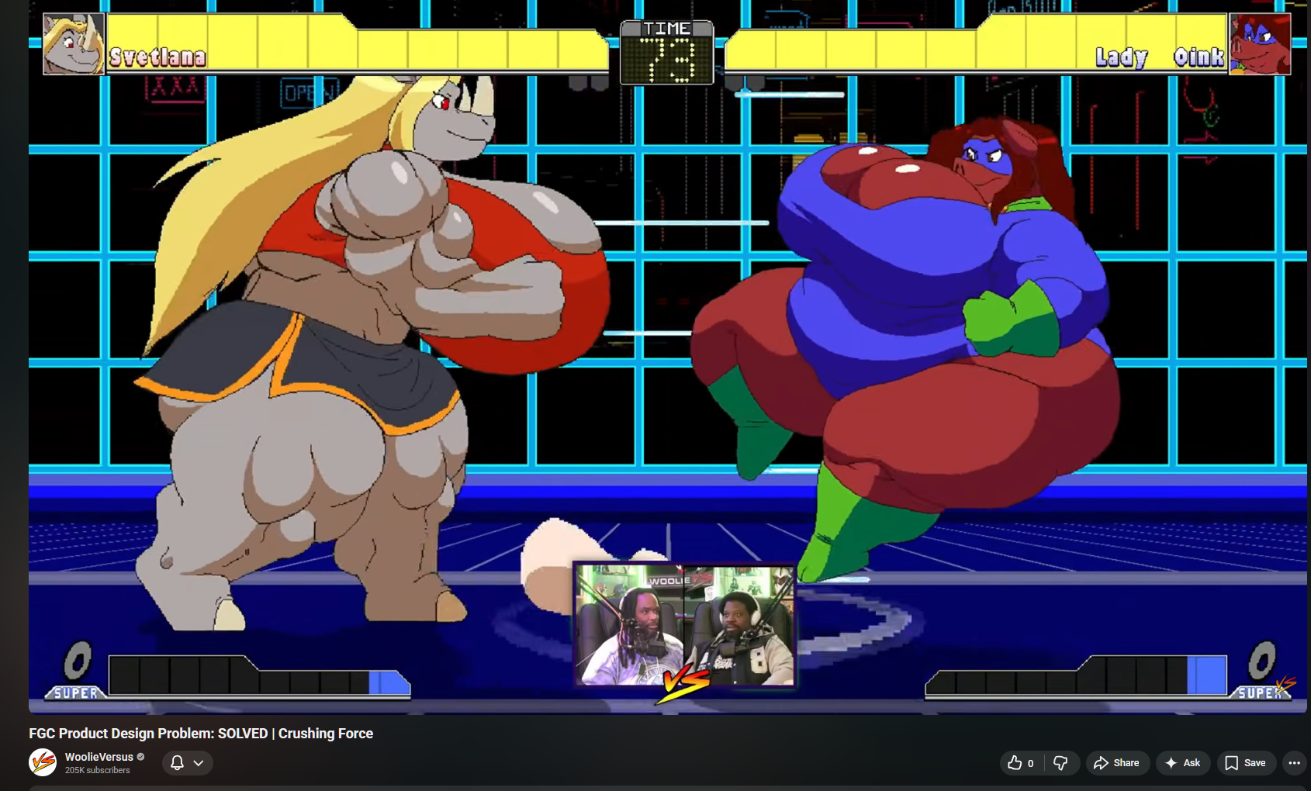Click the Ask sparkle icon
The width and height of the screenshot is (1311, 791).
pyautogui.click(x=1171, y=763)
